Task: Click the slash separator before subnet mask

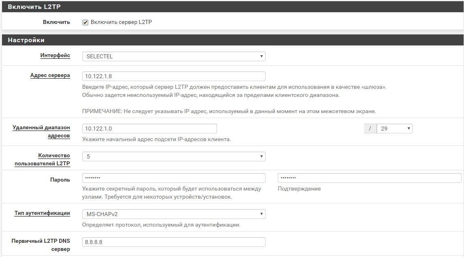Action: 370,128
